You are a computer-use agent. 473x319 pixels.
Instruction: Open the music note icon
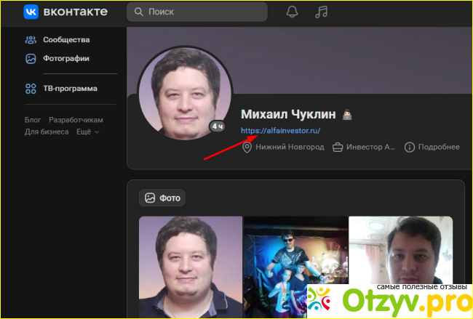coord(322,12)
